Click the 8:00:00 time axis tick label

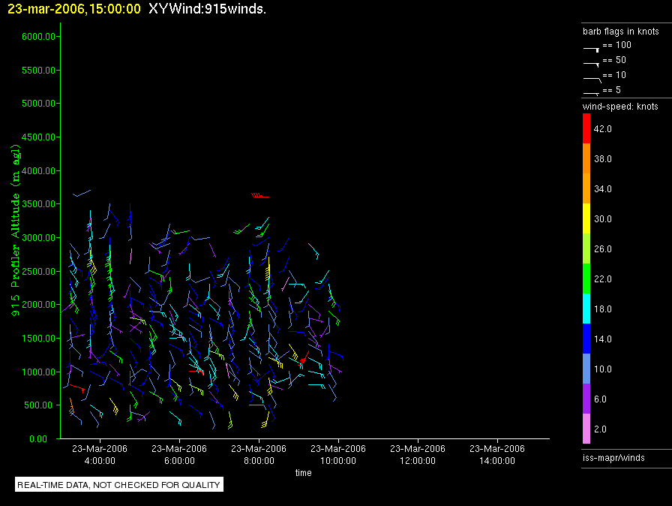pos(259,455)
